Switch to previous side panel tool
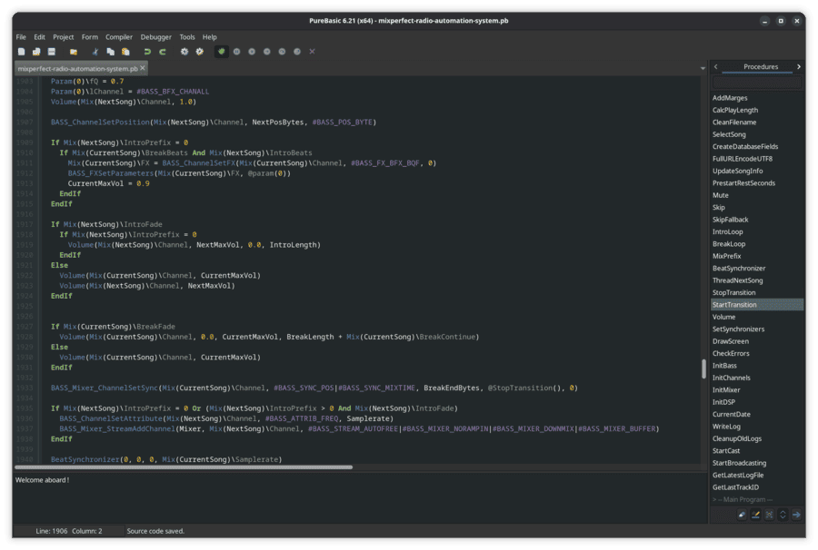 pyautogui.click(x=716, y=66)
